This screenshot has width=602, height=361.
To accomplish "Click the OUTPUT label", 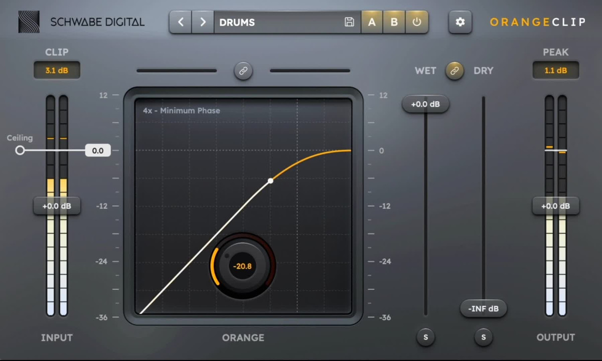I will 556,337.
